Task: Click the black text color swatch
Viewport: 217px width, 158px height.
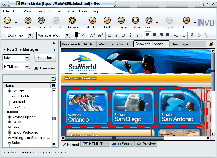Action: pyautogui.click(x=76, y=34)
